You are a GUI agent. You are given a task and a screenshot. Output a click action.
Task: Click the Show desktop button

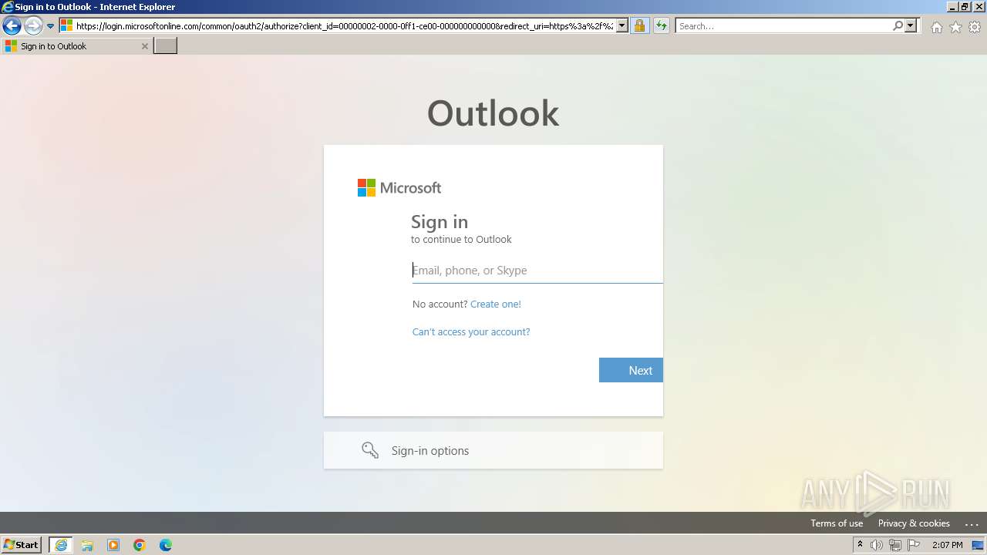978,545
